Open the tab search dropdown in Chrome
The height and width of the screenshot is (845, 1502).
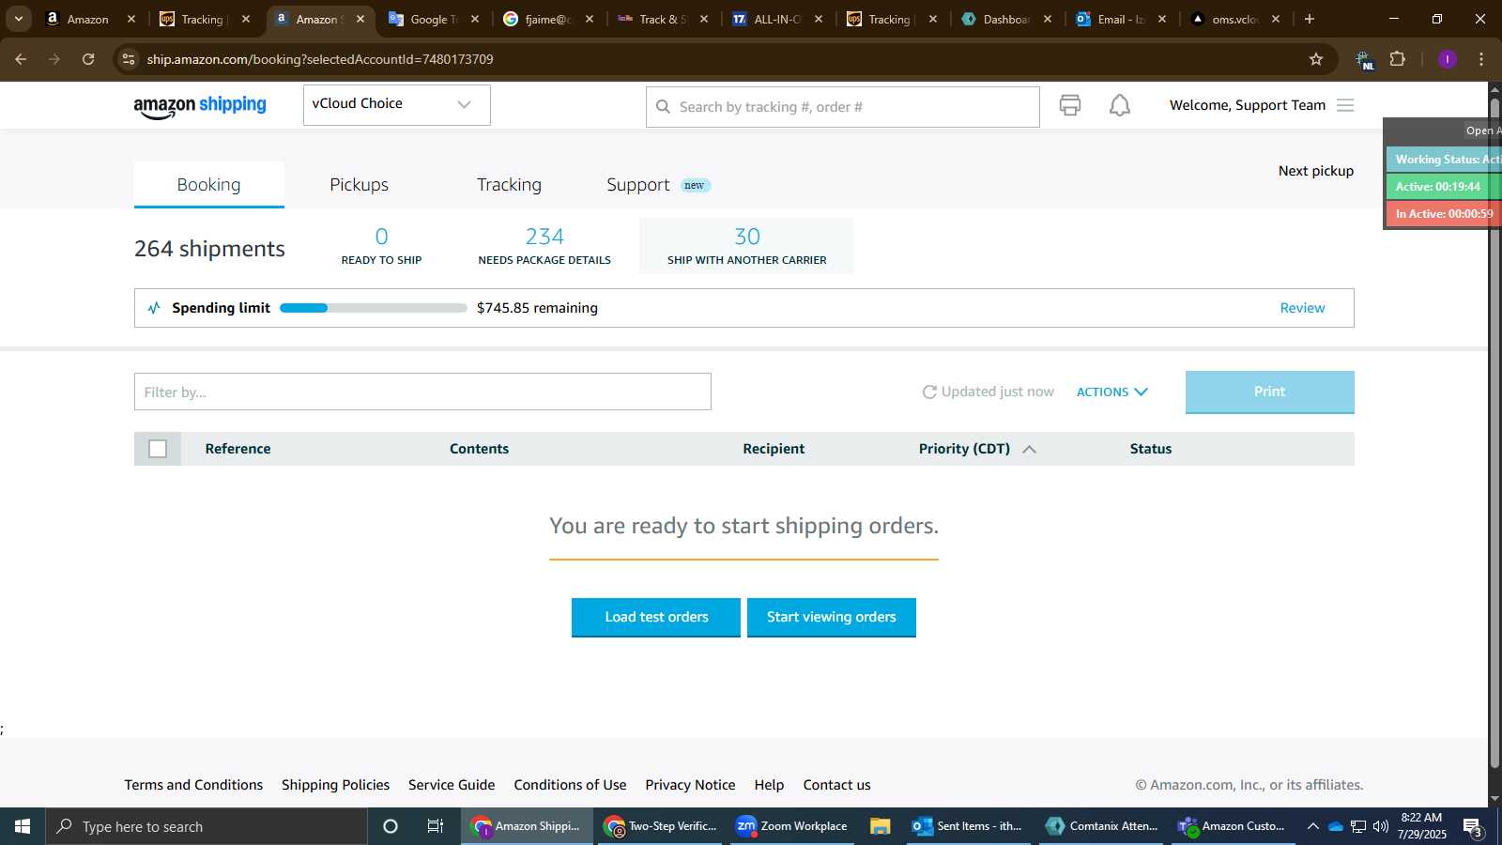coord(19,19)
